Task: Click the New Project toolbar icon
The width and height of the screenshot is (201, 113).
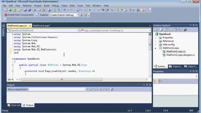Action: click(6, 10)
